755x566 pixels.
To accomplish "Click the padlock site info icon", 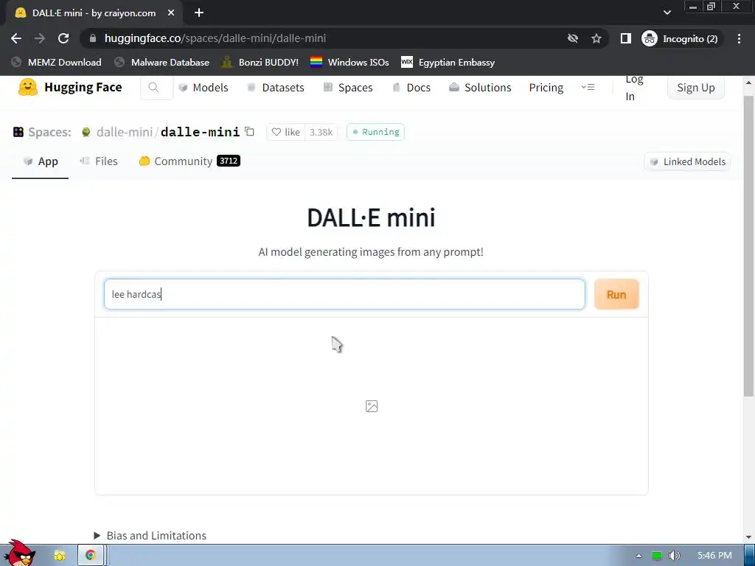I will pyautogui.click(x=93, y=38).
